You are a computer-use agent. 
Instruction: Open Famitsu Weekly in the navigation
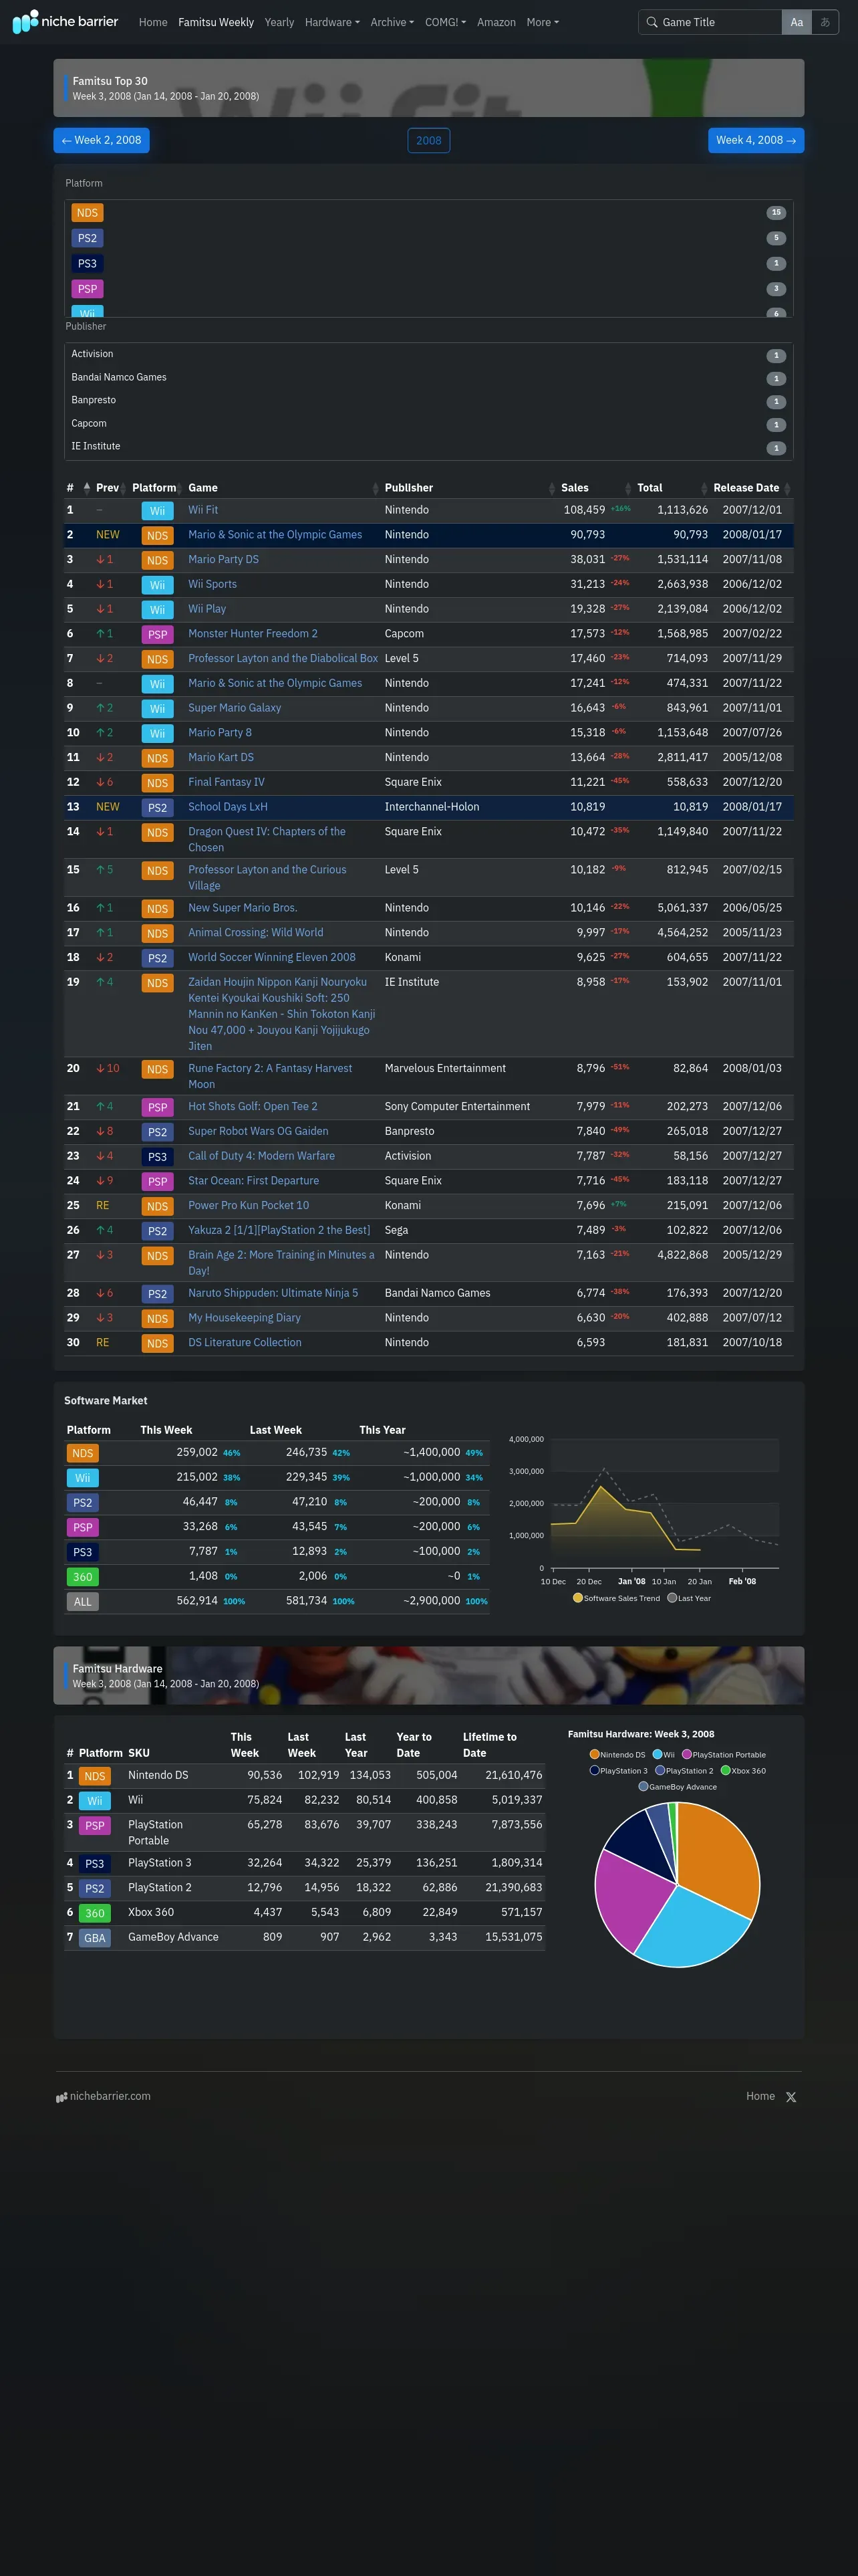pyautogui.click(x=216, y=22)
